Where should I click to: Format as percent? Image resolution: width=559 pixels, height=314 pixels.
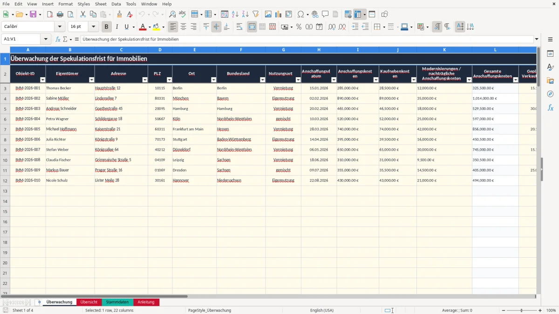(x=299, y=27)
